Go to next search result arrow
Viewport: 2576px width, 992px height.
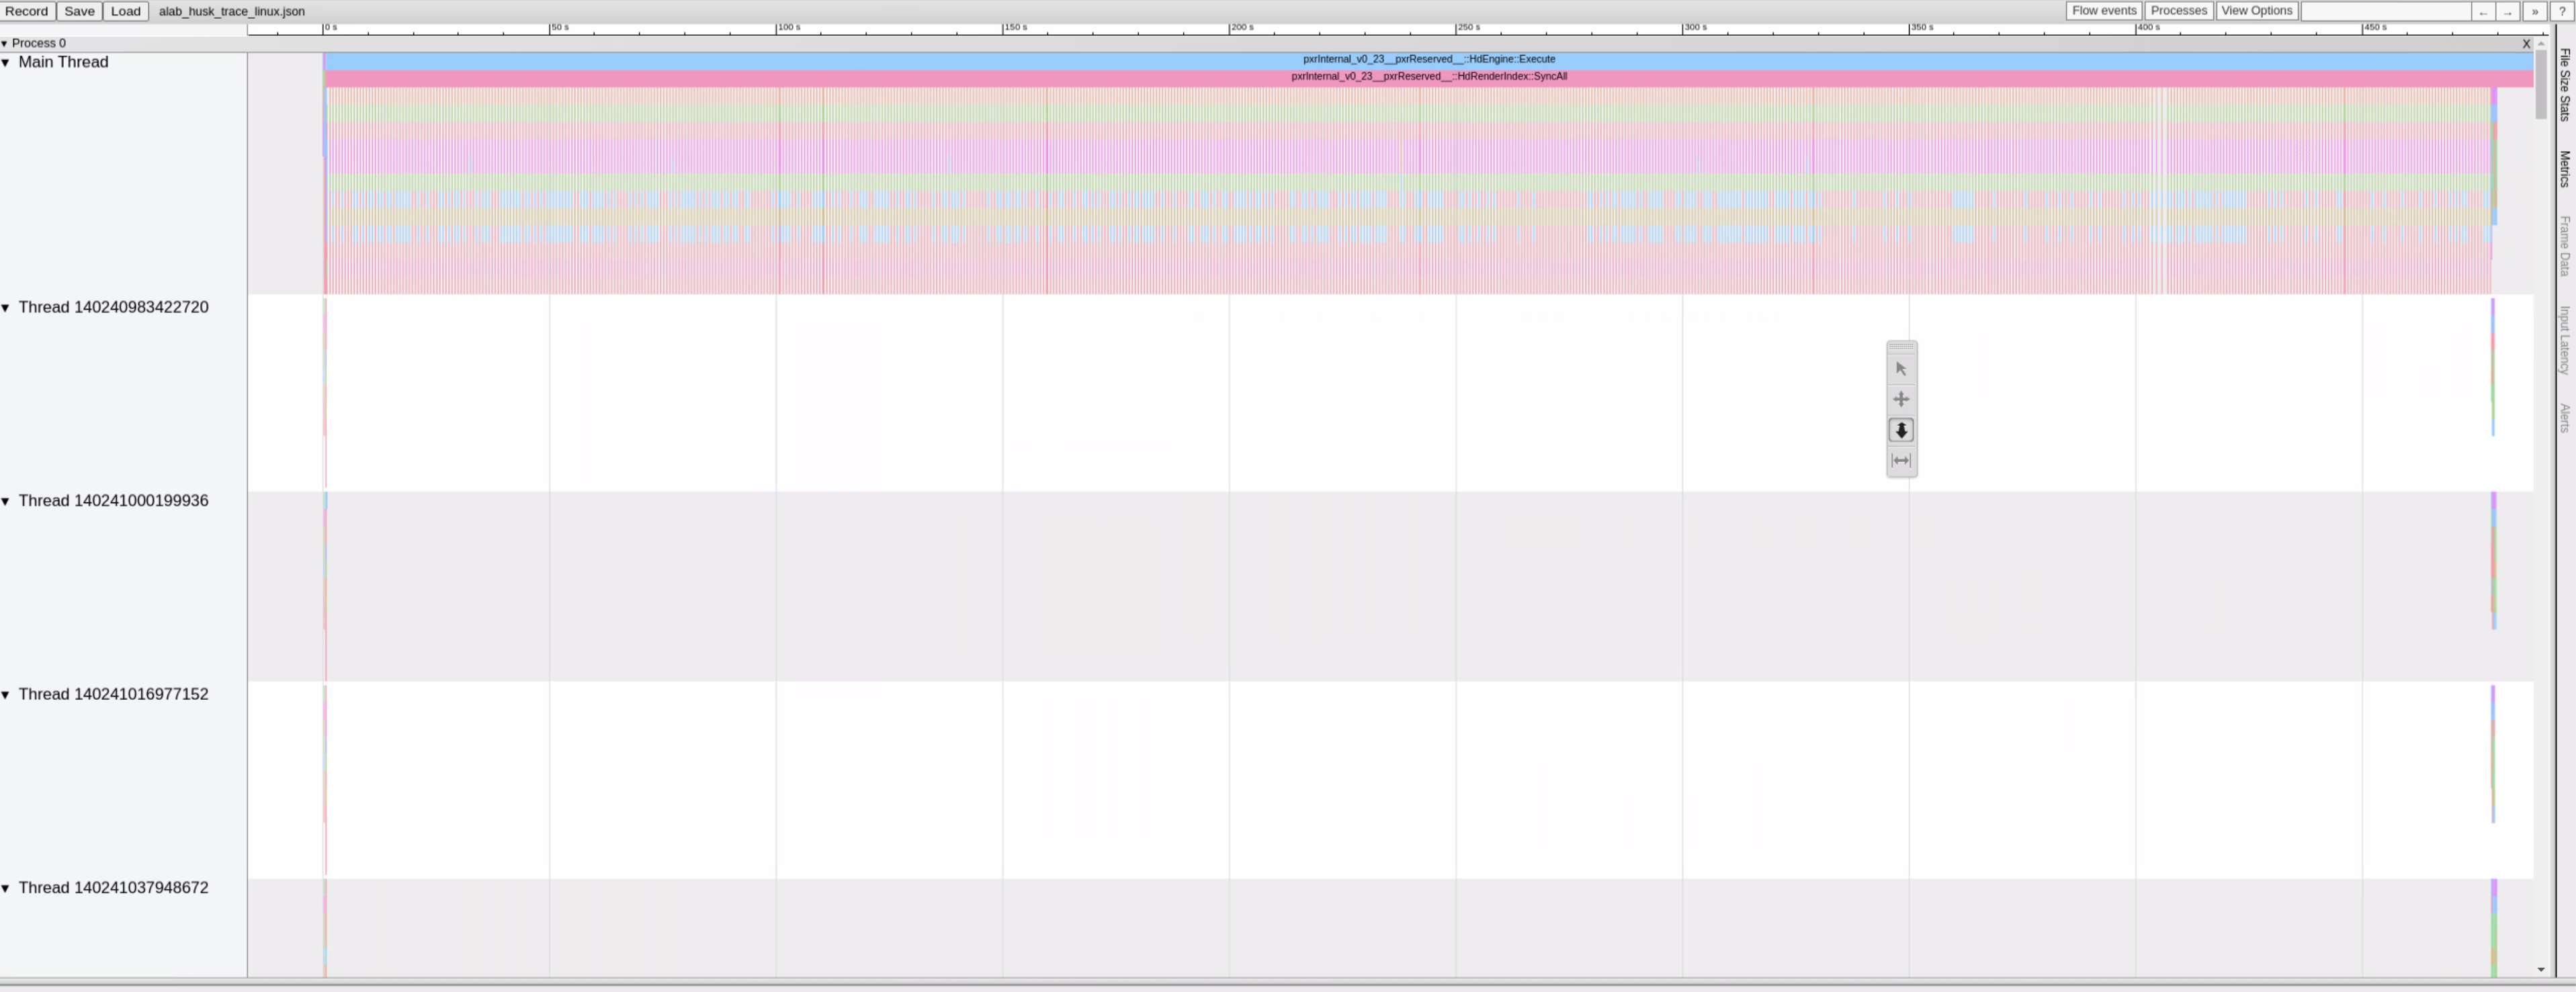pos(2508,11)
